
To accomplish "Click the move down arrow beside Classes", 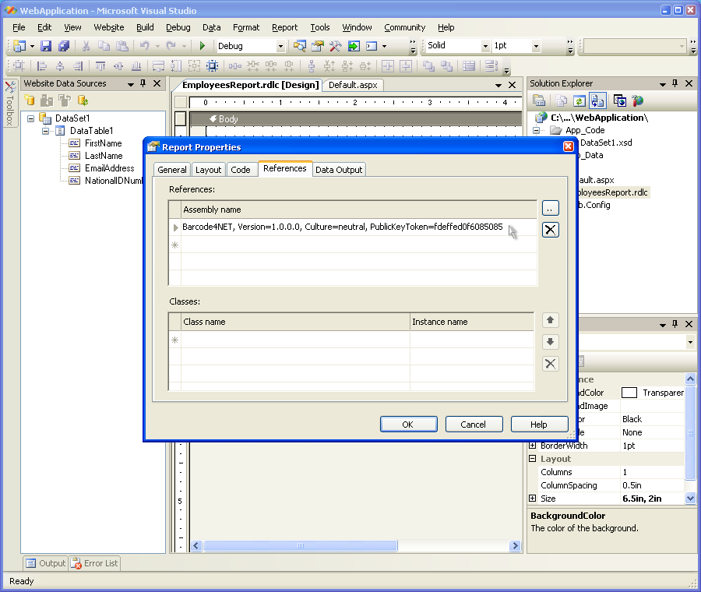I will click(x=550, y=342).
